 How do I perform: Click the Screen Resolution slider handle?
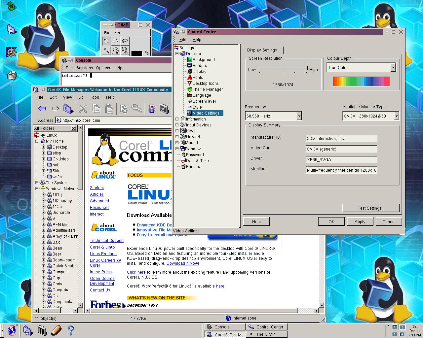point(306,69)
